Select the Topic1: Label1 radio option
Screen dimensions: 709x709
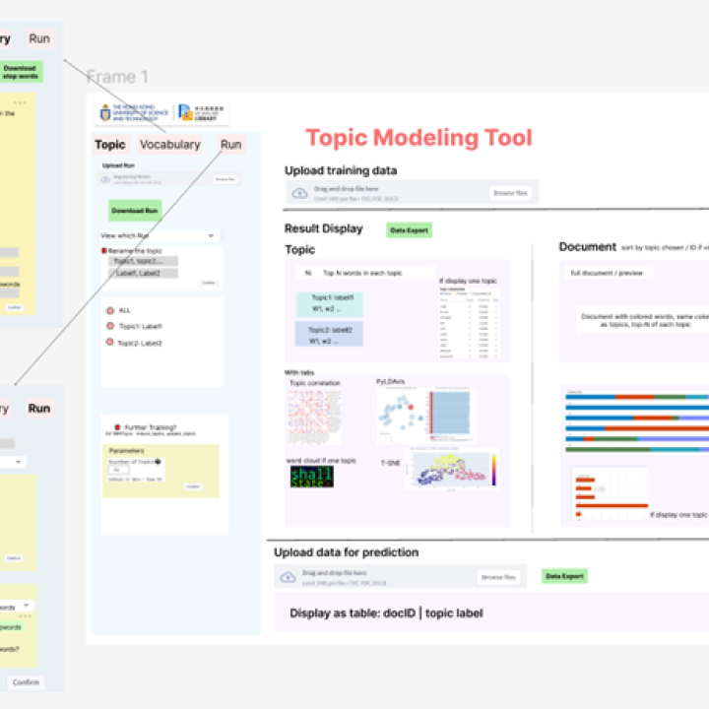[x=110, y=326]
